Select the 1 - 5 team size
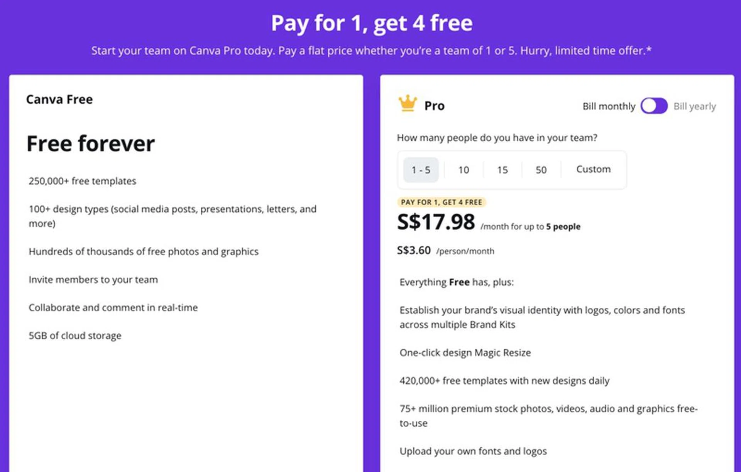The height and width of the screenshot is (472, 741). click(421, 170)
